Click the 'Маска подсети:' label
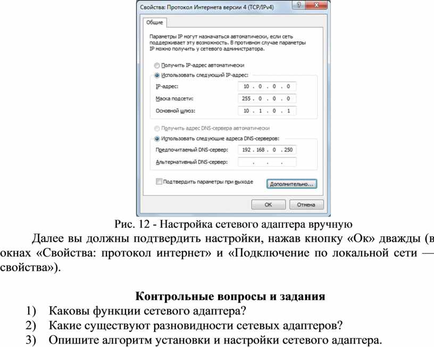This screenshot has height=347, width=434. pos(174,98)
